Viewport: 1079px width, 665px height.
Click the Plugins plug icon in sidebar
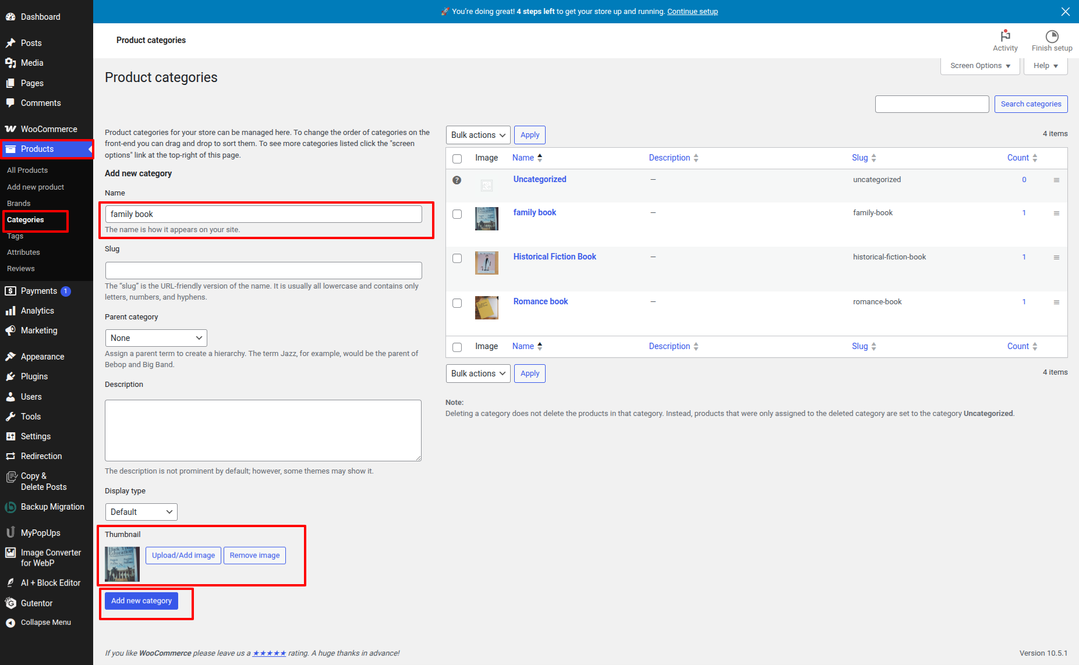pyautogui.click(x=10, y=377)
